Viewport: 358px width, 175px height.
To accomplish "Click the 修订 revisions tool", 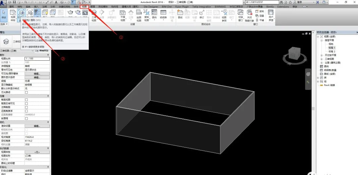I will (x=202, y=14).
